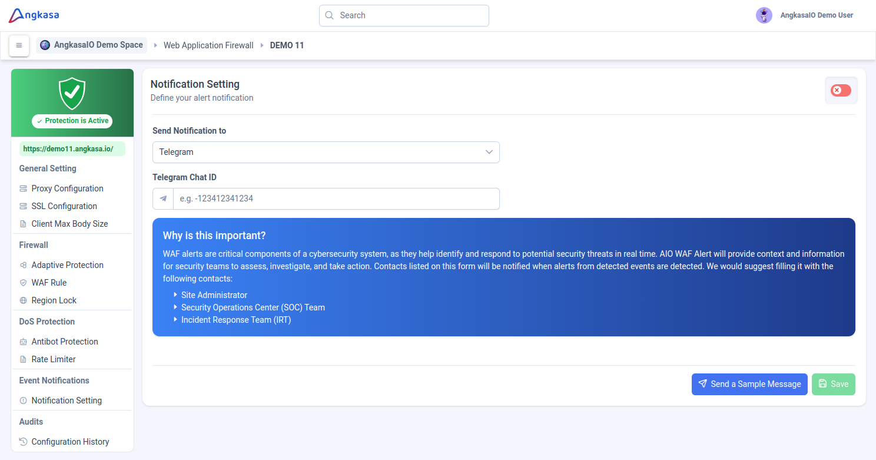Viewport: 876px width, 460px height.
Task: Click DEMO 11 breadcrumb
Action: (287, 45)
